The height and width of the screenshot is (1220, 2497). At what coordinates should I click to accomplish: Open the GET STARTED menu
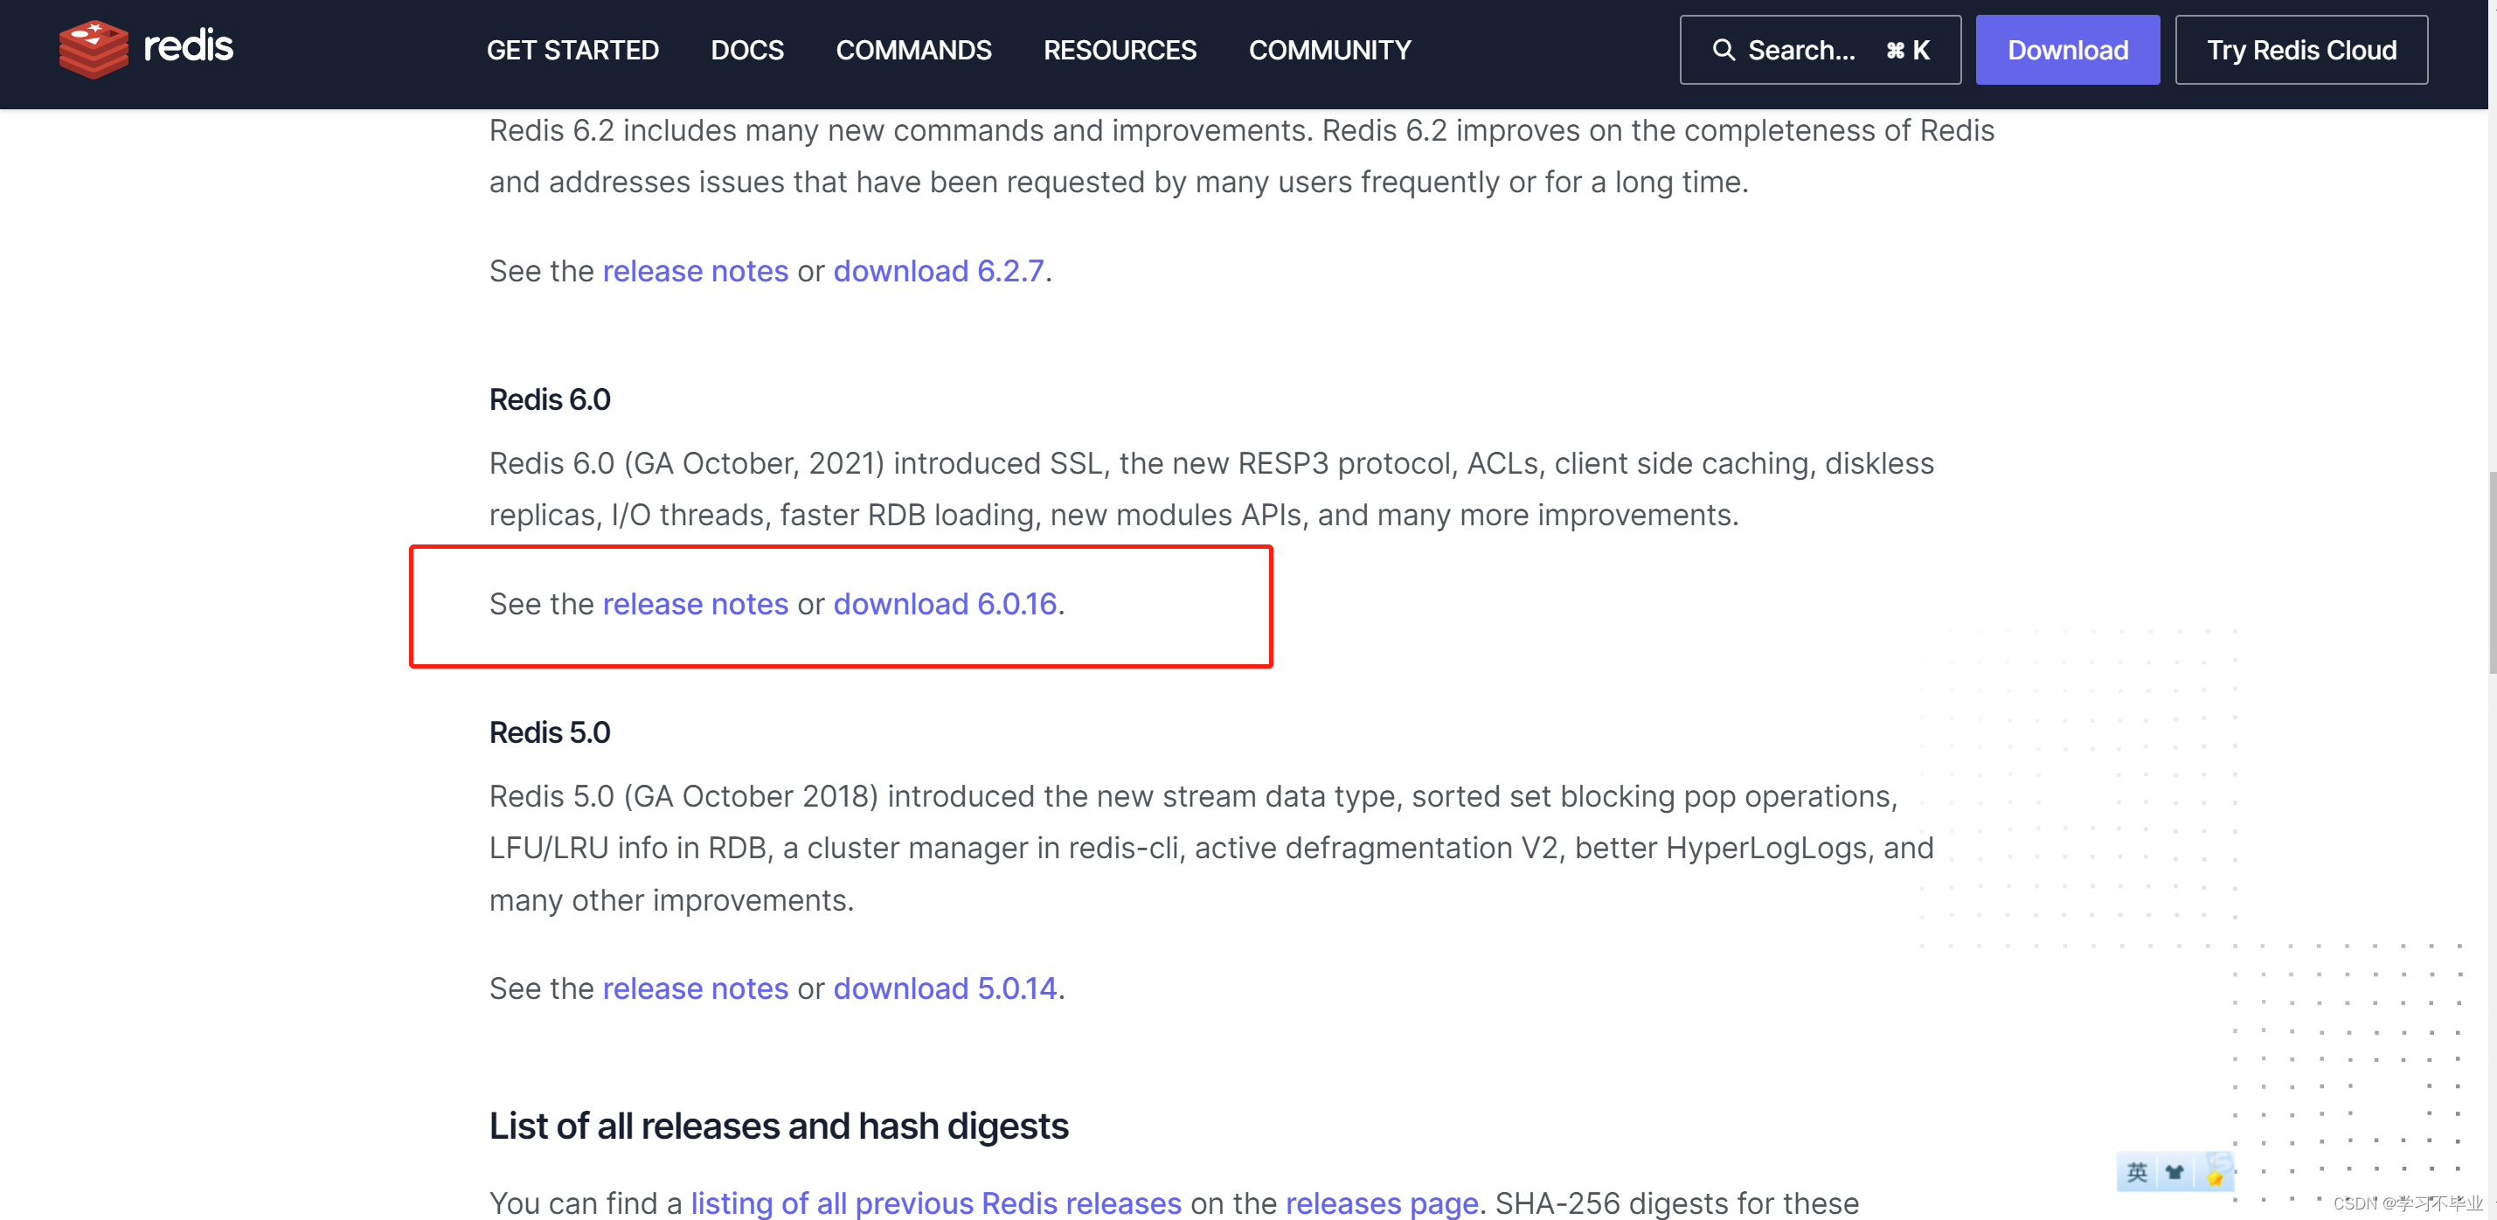tap(572, 51)
